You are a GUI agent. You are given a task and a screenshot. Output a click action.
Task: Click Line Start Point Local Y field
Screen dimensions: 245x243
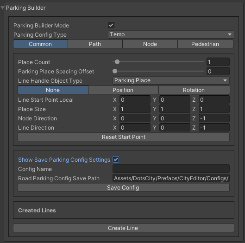click(x=175, y=100)
